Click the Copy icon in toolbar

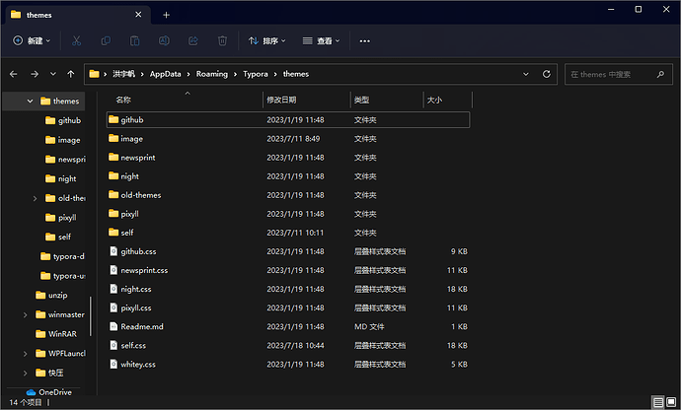coord(106,40)
